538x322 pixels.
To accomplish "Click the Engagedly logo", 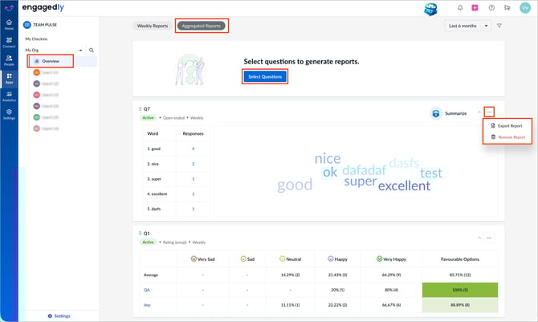I will [43, 7].
